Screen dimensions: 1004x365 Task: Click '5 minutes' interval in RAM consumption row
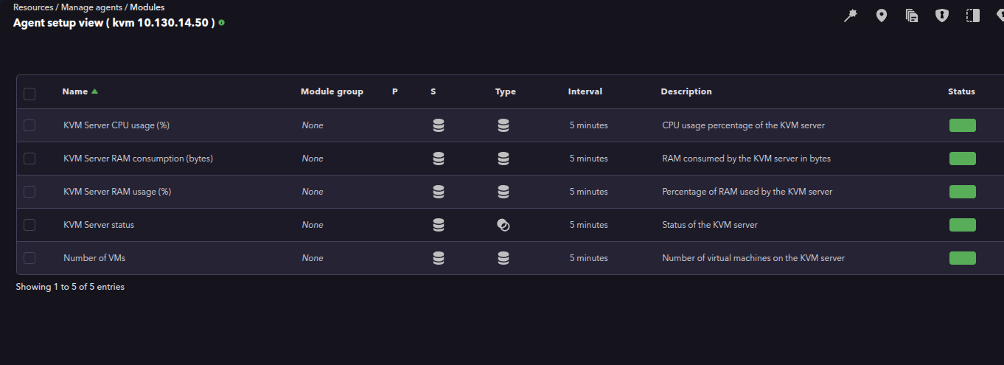click(589, 159)
